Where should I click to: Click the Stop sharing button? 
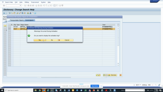(x=95, y=86)
